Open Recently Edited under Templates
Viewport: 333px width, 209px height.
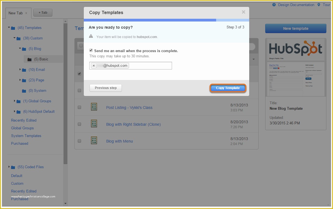coord(24,120)
